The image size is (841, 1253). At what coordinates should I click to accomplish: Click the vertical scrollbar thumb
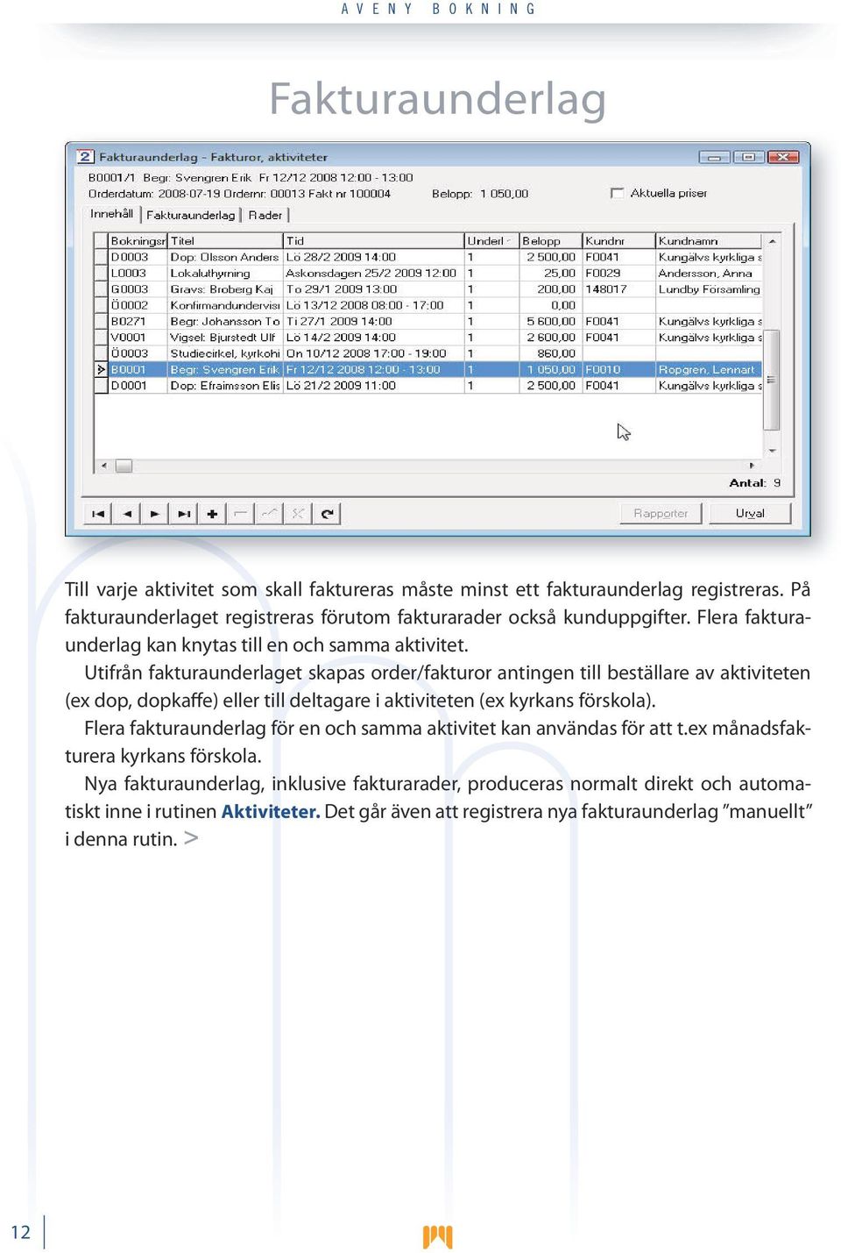[772, 381]
